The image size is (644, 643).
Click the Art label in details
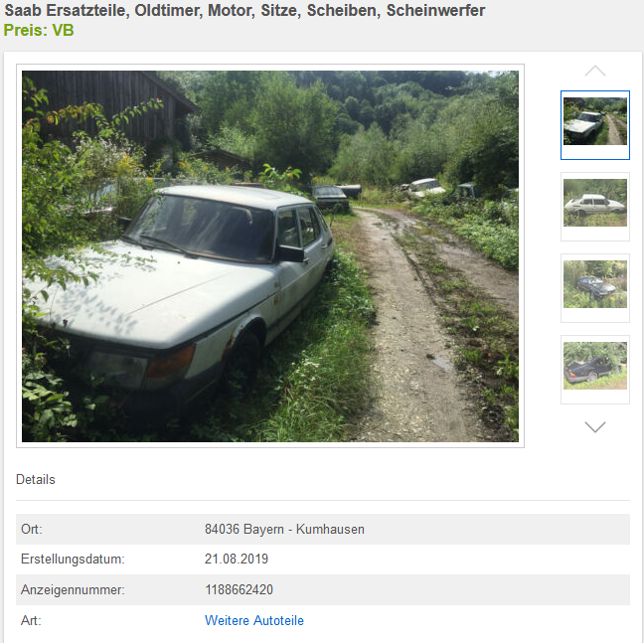click(31, 620)
